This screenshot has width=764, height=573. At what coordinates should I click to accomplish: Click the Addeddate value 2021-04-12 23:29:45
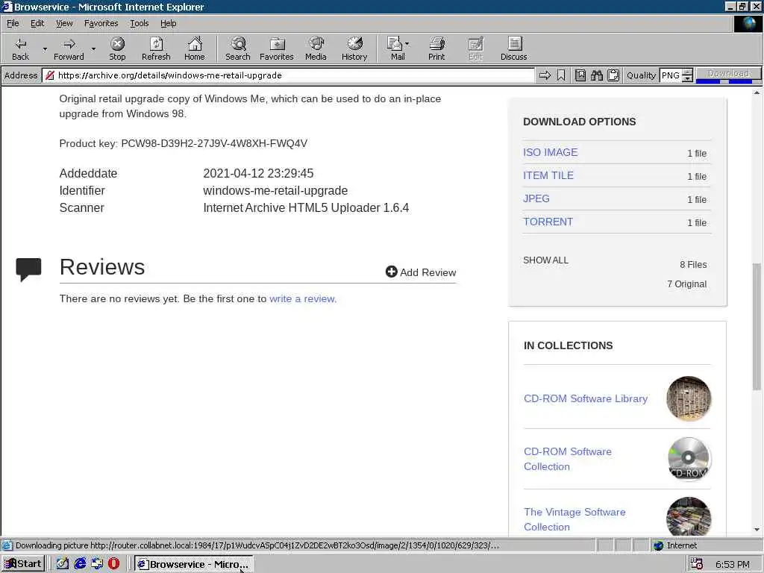pyautogui.click(x=258, y=173)
